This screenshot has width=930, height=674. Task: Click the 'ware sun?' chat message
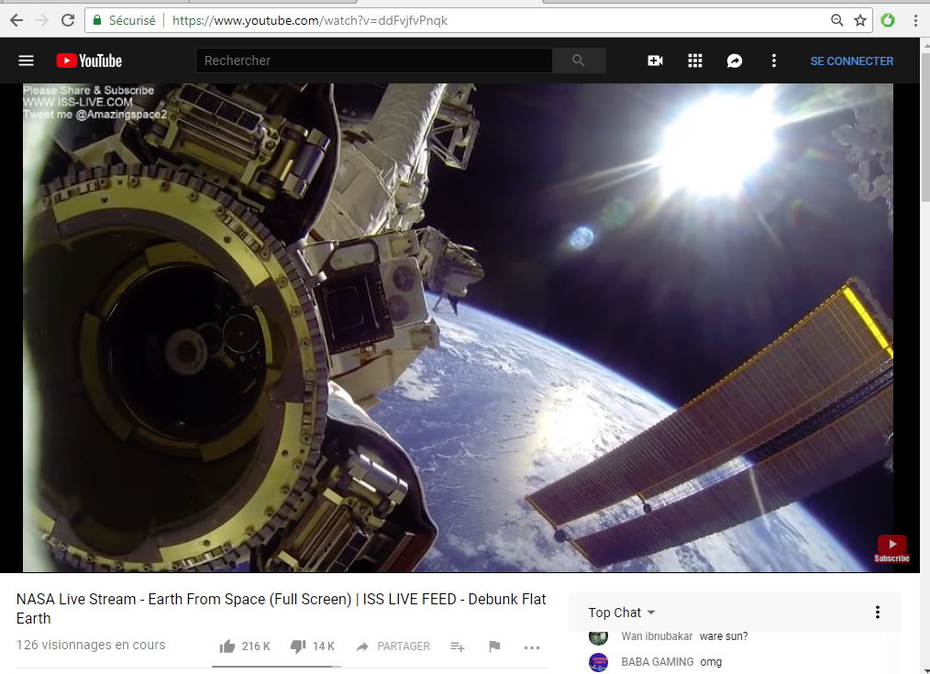[x=724, y=636]
